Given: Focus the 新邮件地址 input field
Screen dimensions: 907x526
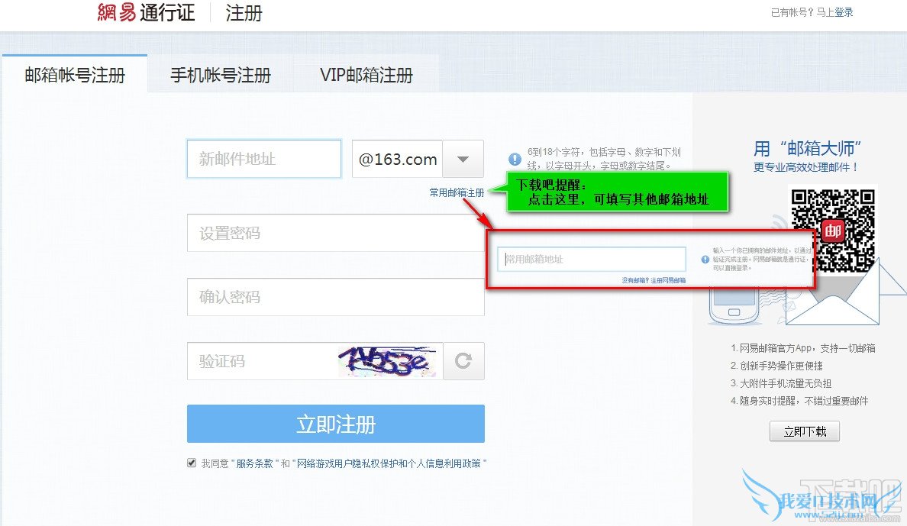Looking at the screenshot, I should click(x=263, y=159).
